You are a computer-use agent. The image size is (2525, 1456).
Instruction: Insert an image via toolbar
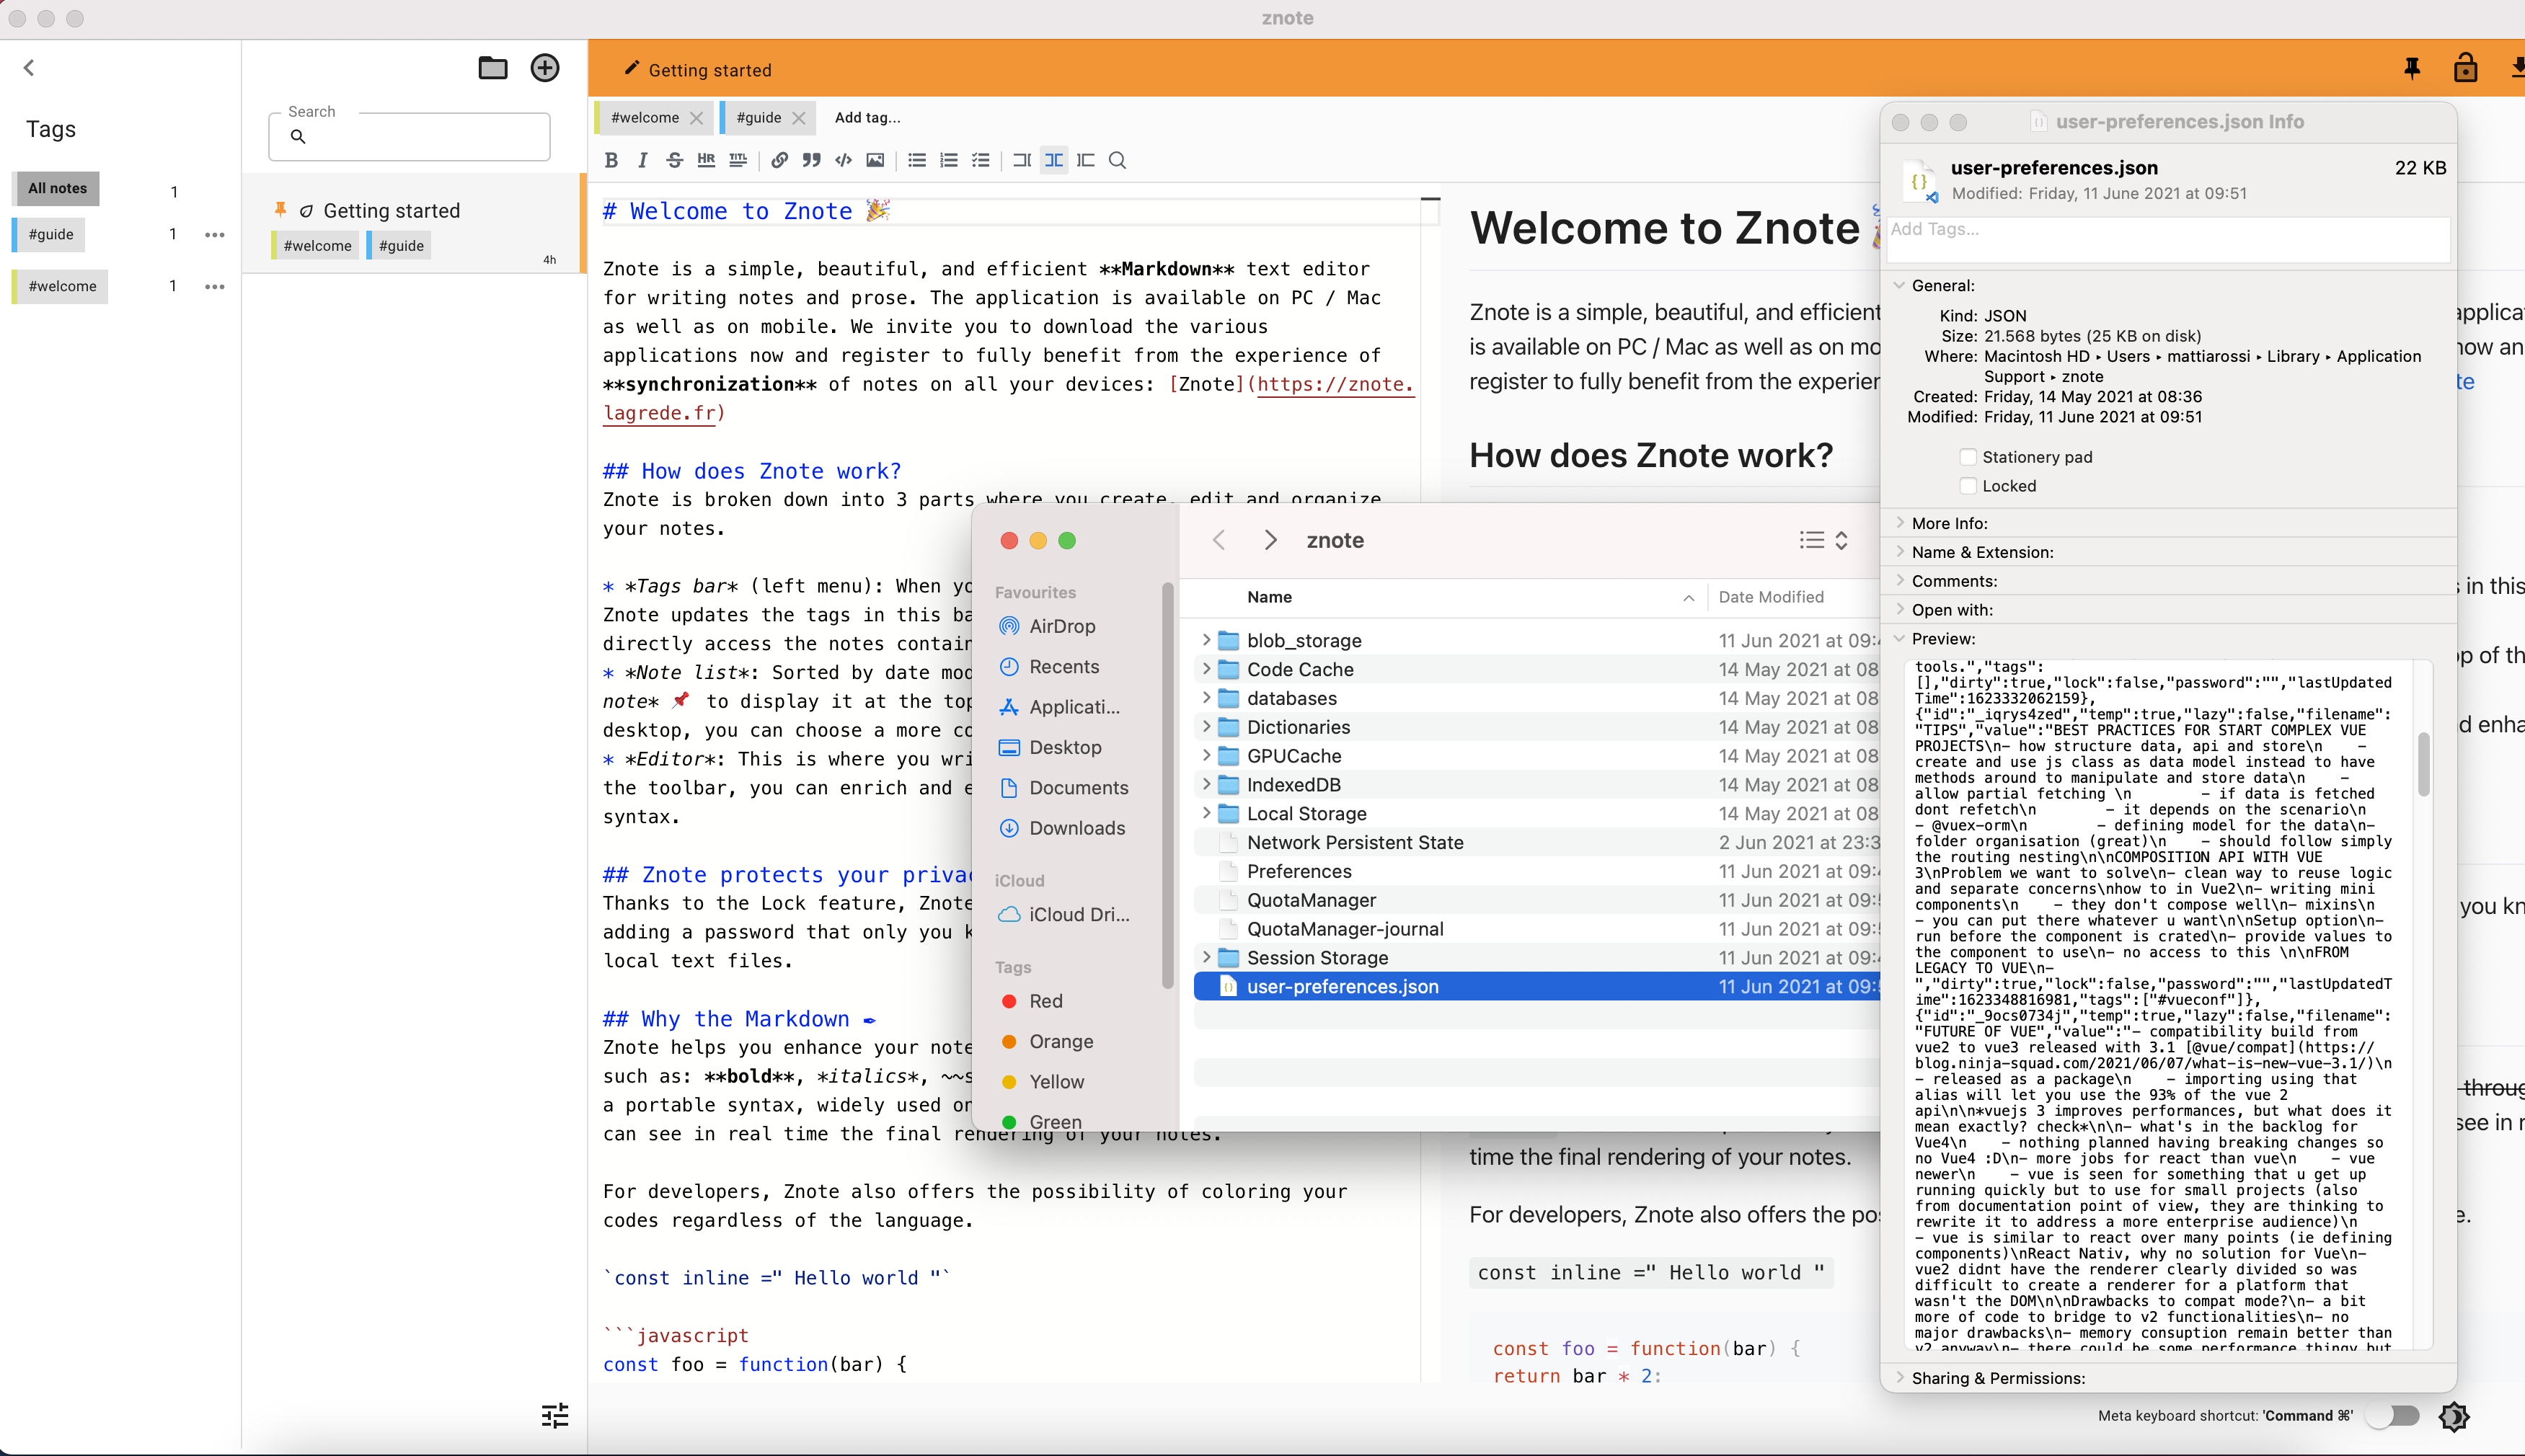tap(875, 160)
